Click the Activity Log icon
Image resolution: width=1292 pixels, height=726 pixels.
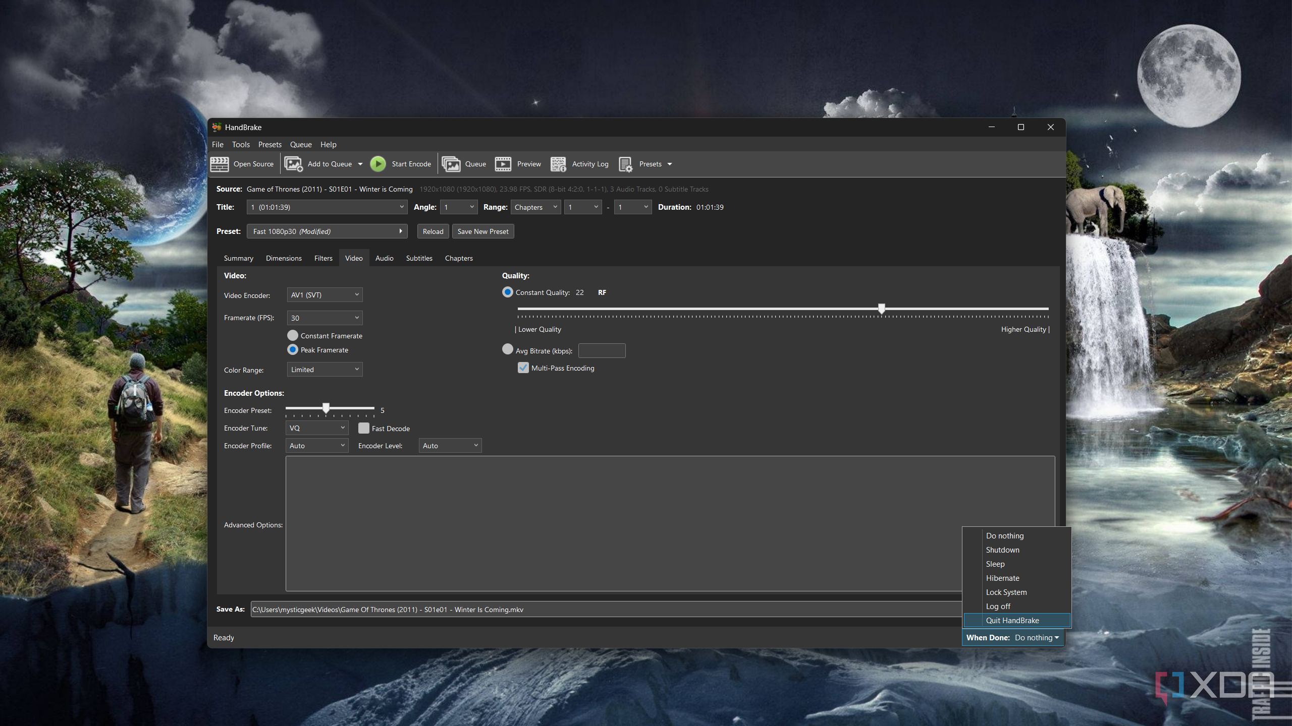pos(558,164)
